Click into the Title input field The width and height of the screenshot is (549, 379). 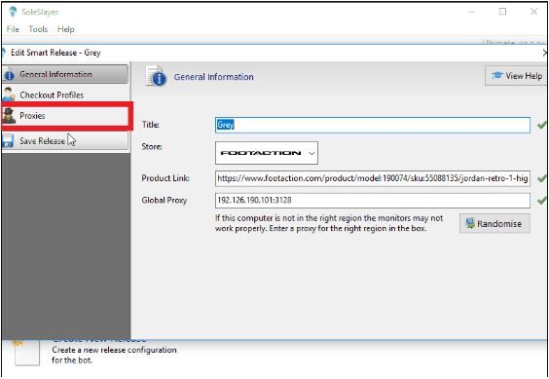point(373,125)
